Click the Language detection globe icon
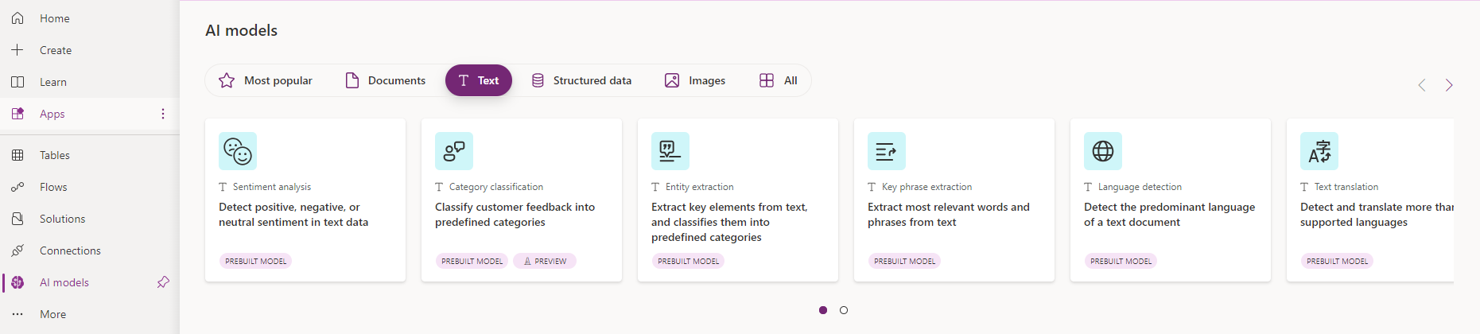 [x=1103, y=151]
